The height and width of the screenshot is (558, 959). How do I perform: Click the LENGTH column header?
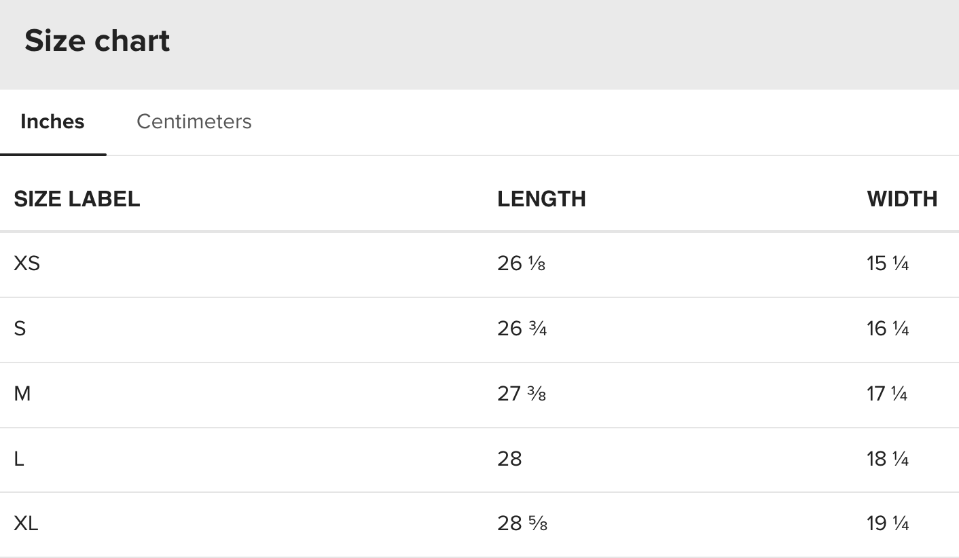[x=541, y=199]
